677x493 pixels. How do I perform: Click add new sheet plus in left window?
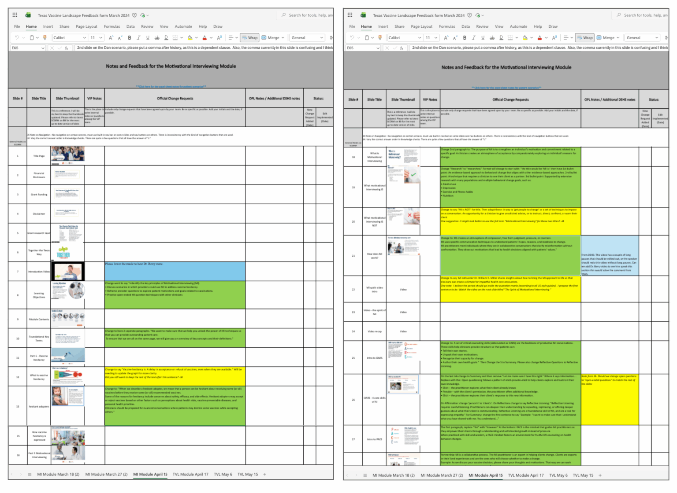pos(264,475)
